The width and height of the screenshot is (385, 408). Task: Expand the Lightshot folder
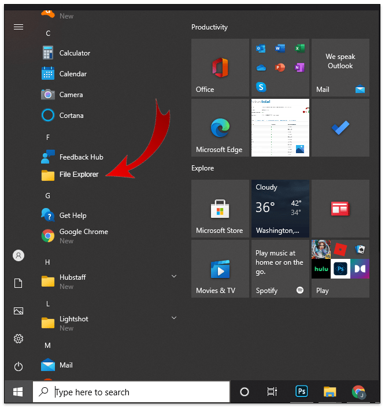[174, 318]
